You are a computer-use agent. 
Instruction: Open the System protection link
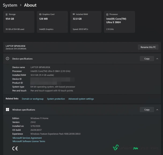(x=56, y=99)
